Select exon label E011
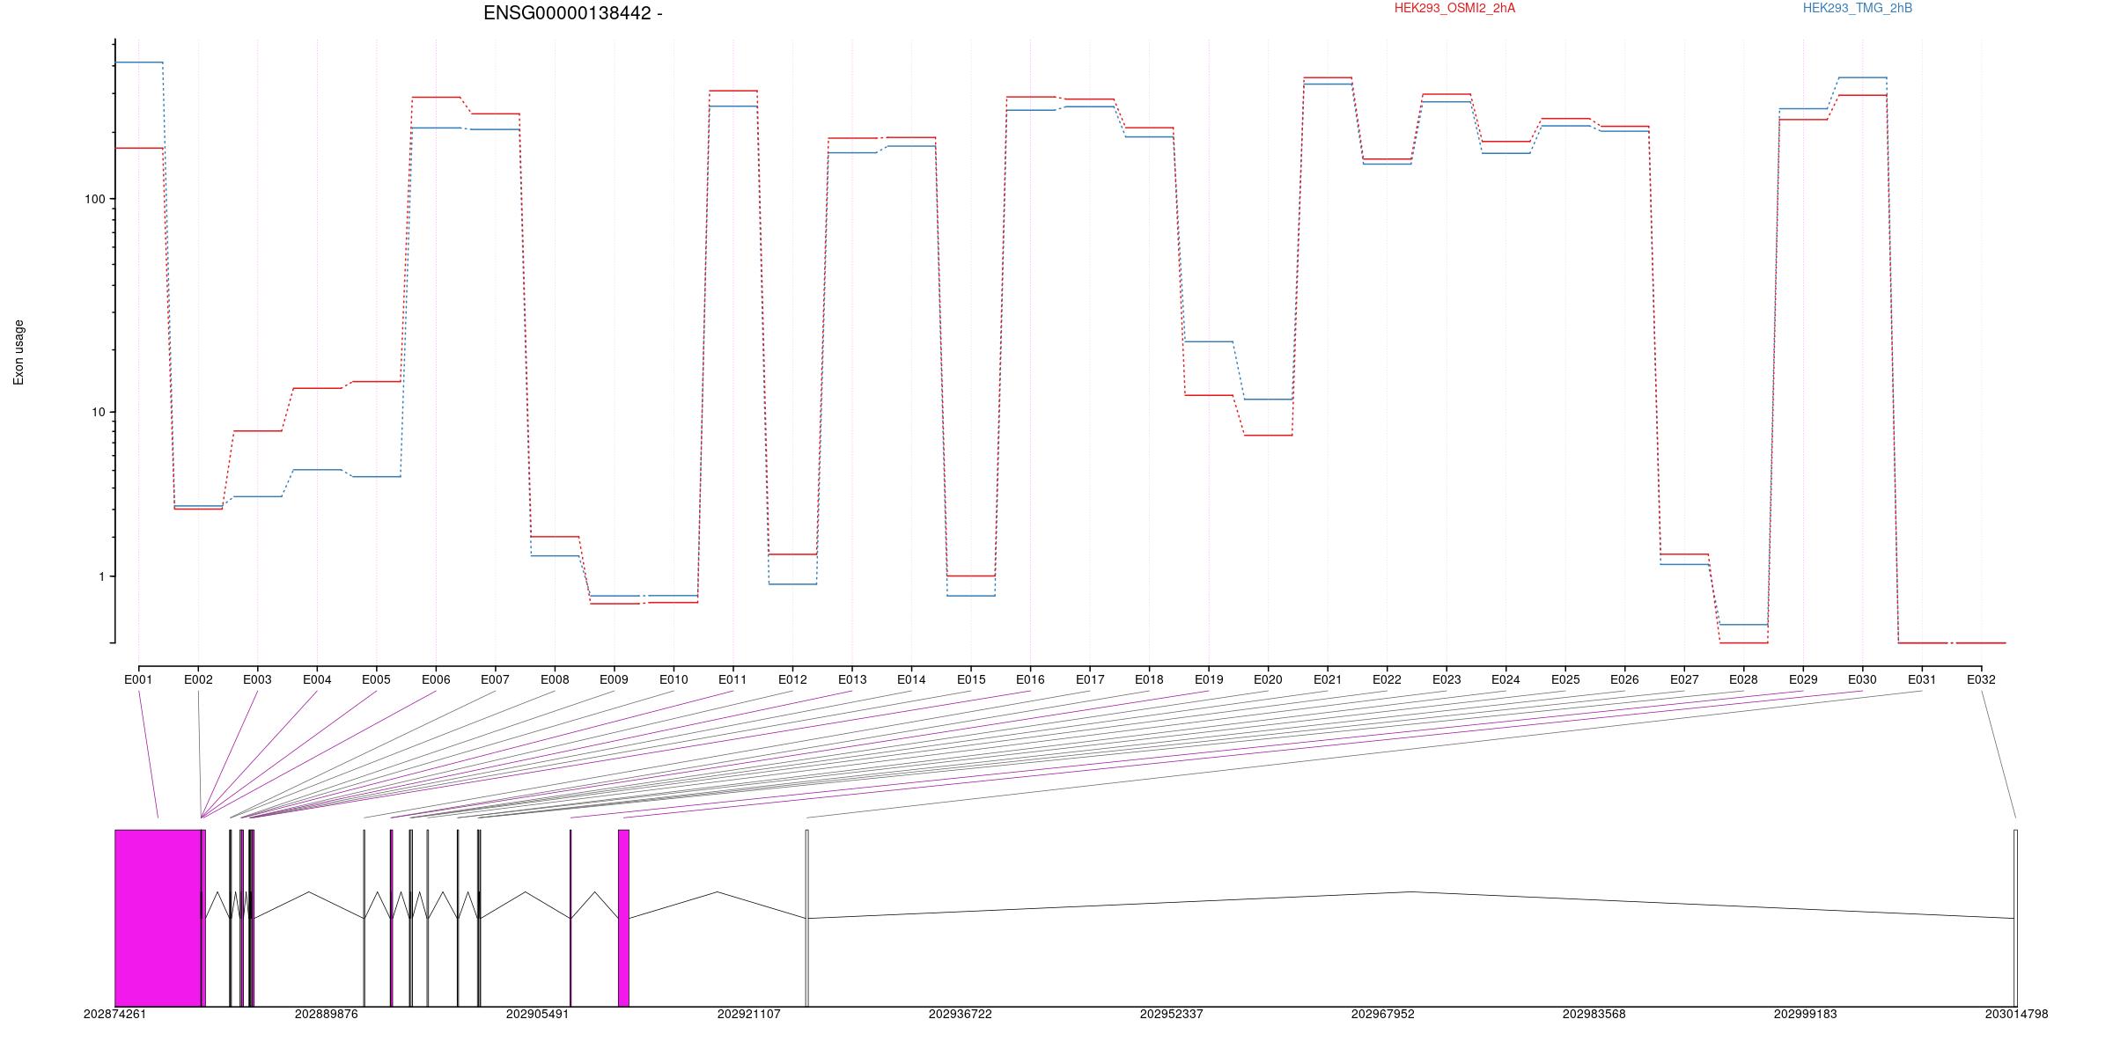The height and width of the screenshot is (1056, 2113). [733, 679]
